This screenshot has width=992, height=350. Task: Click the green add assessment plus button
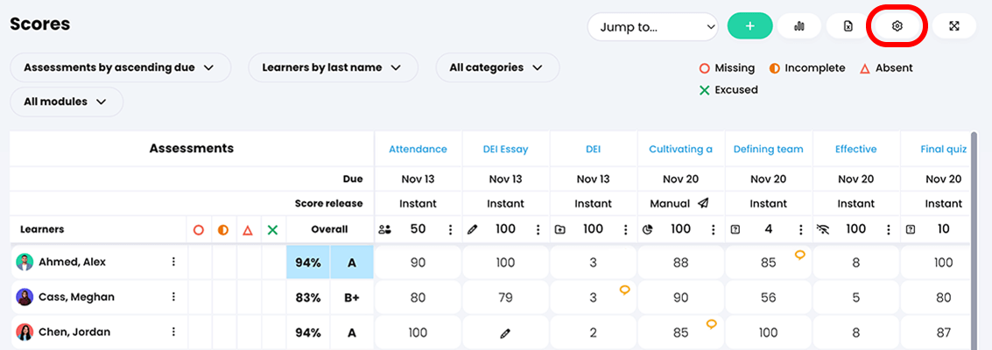pos(749,26)
